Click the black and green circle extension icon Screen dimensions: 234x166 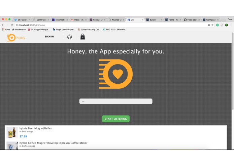tap(226, 25)
